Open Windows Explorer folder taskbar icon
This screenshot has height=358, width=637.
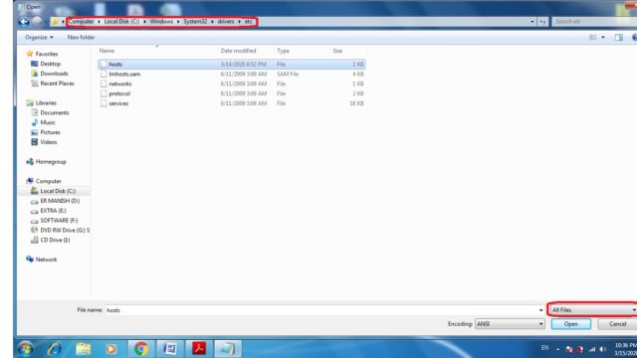coord(84,349)
